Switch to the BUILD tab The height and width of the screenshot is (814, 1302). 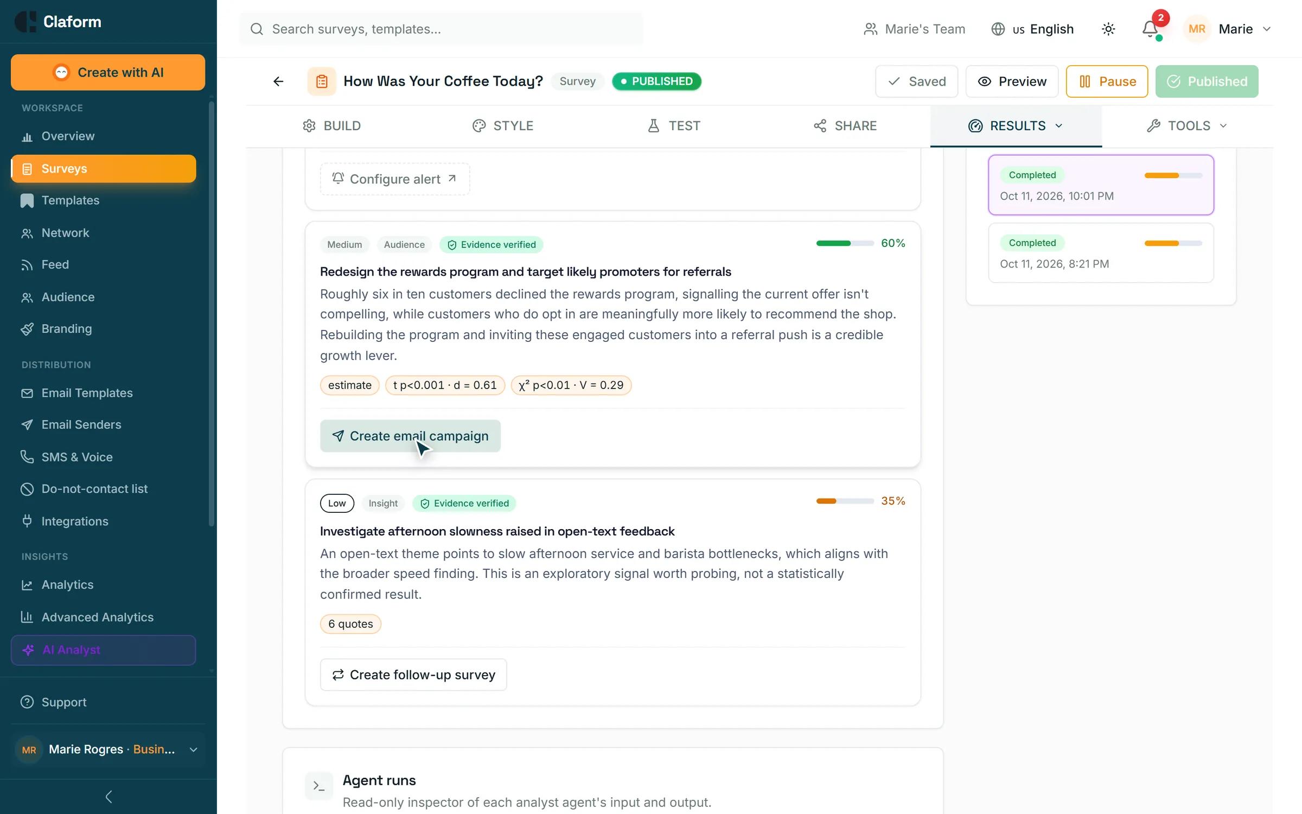[x=331, y=126]
